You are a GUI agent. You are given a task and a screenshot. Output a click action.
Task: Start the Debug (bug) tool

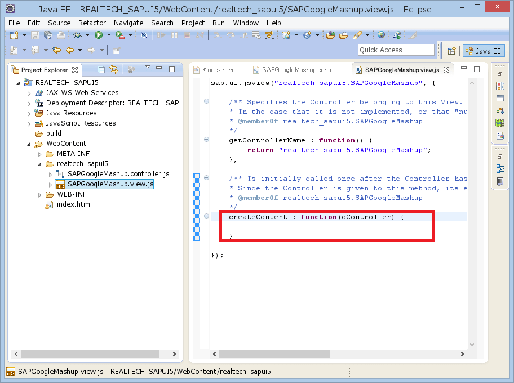(77, 35)
